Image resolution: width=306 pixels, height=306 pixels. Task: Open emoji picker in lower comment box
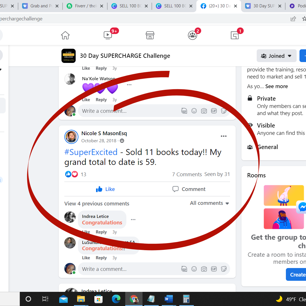[x=194, y=269]
